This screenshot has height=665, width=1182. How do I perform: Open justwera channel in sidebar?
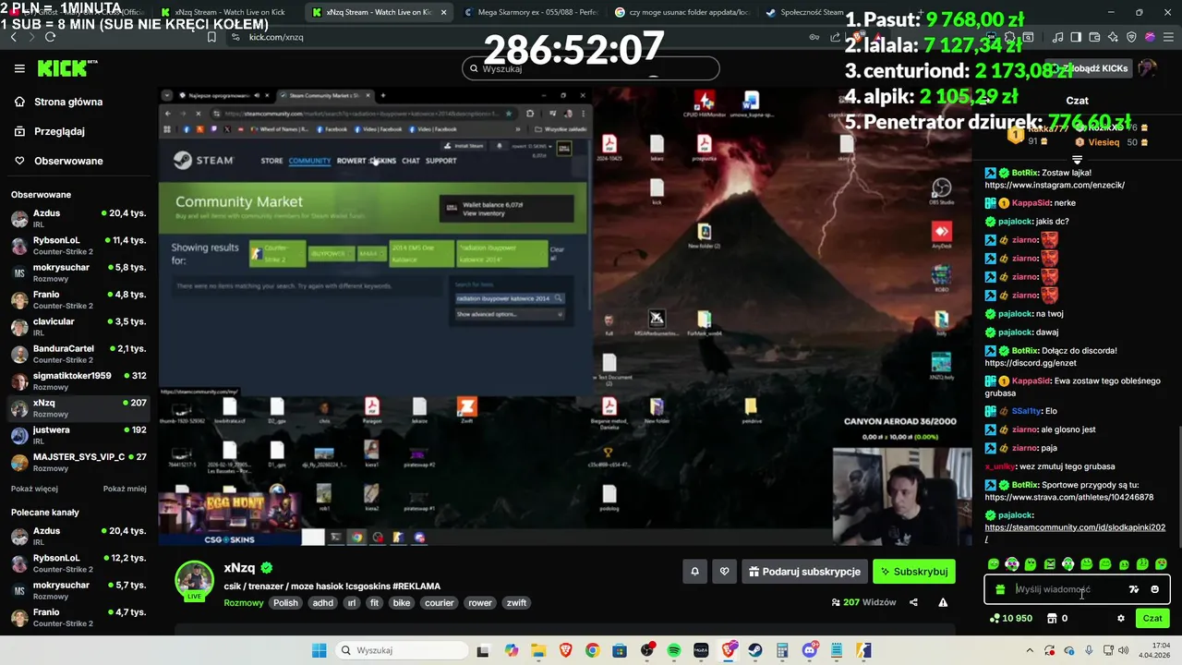[x=78, y=435]
